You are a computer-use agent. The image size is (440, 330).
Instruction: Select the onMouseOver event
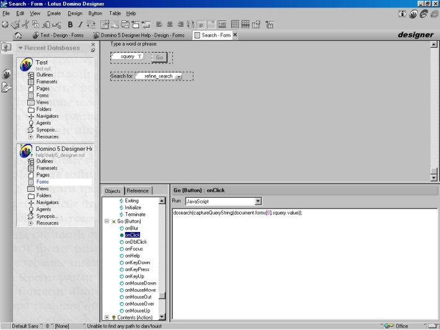[x=139, y=304]
